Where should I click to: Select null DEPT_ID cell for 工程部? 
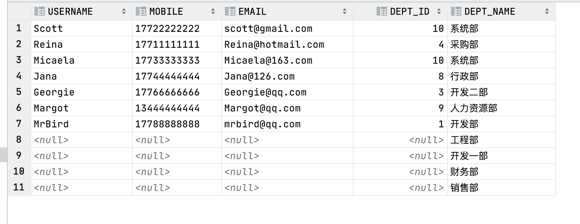click(x=400, y=140)
